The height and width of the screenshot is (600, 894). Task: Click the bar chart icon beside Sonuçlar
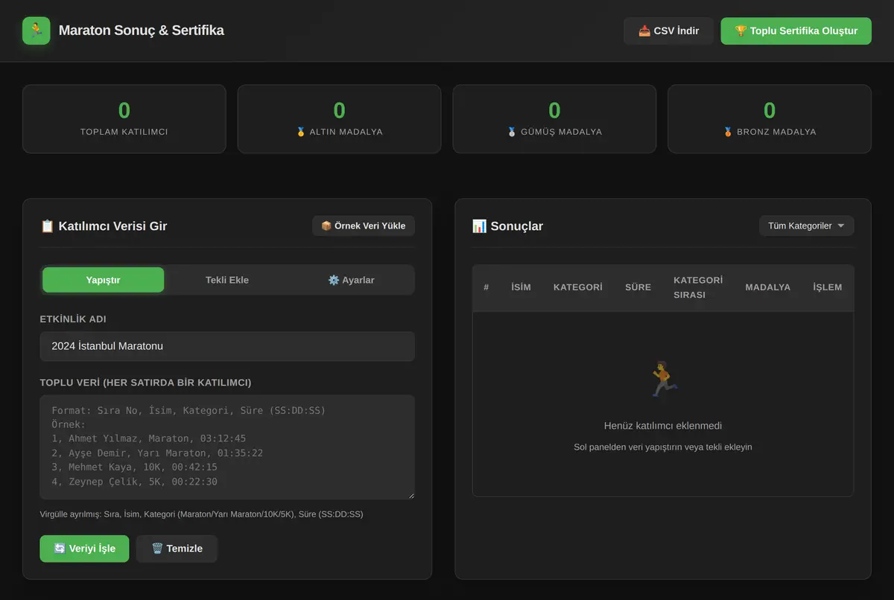tap(480, 226)
